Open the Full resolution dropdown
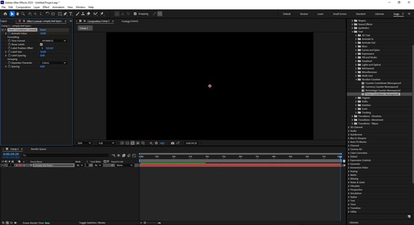The width and height of the screenshot is (414, 225). (x=106, y=143)
